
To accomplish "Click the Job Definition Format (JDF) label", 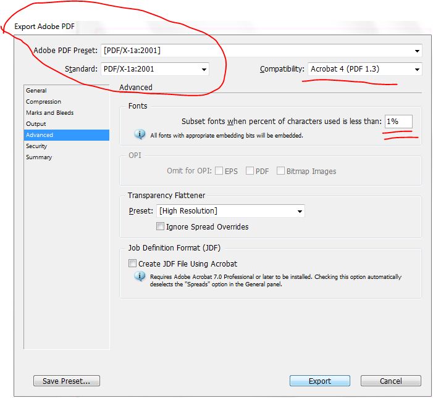I will 174,248.
